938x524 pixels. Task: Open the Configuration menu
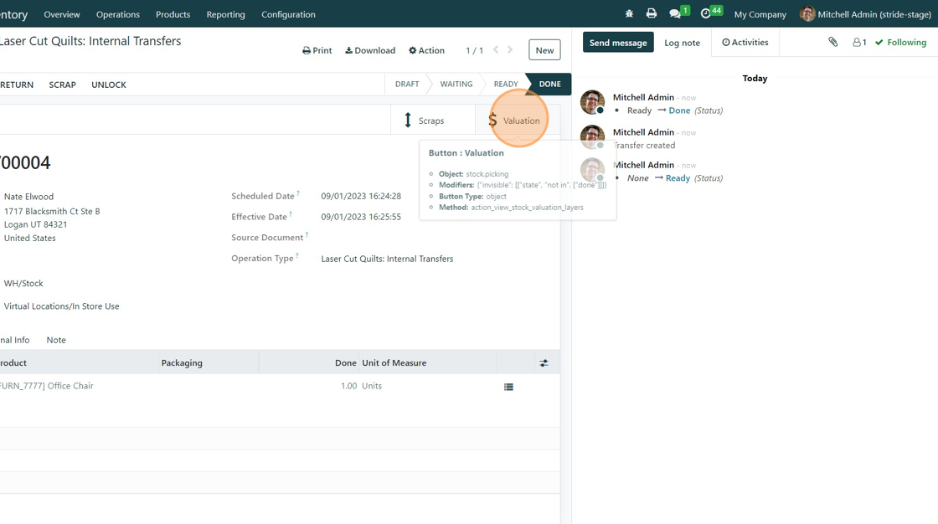(288, 14)
